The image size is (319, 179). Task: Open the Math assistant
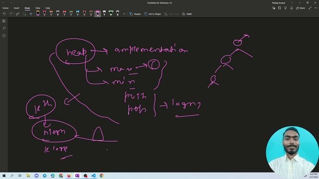[x=187, y=14]
